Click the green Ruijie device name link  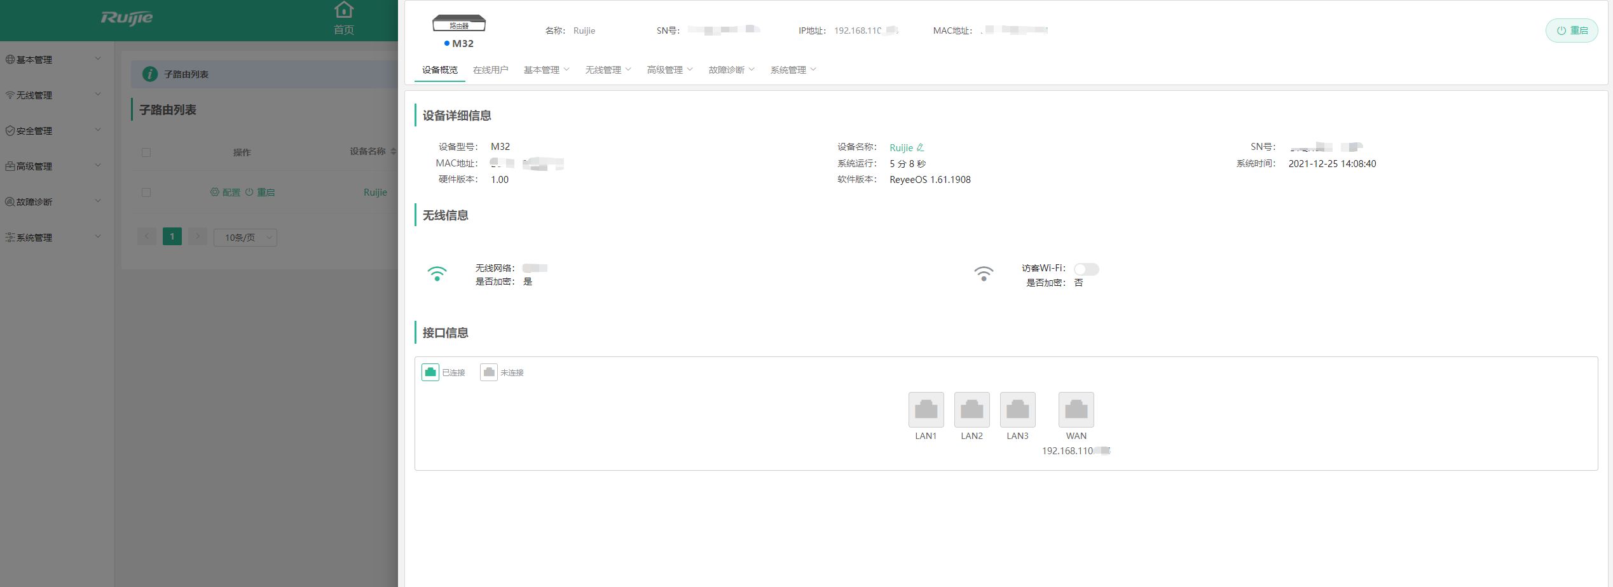(901, 147)
